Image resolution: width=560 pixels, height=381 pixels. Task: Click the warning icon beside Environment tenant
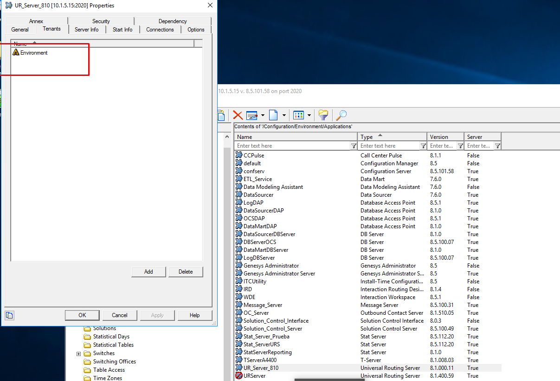click(16, 53)
